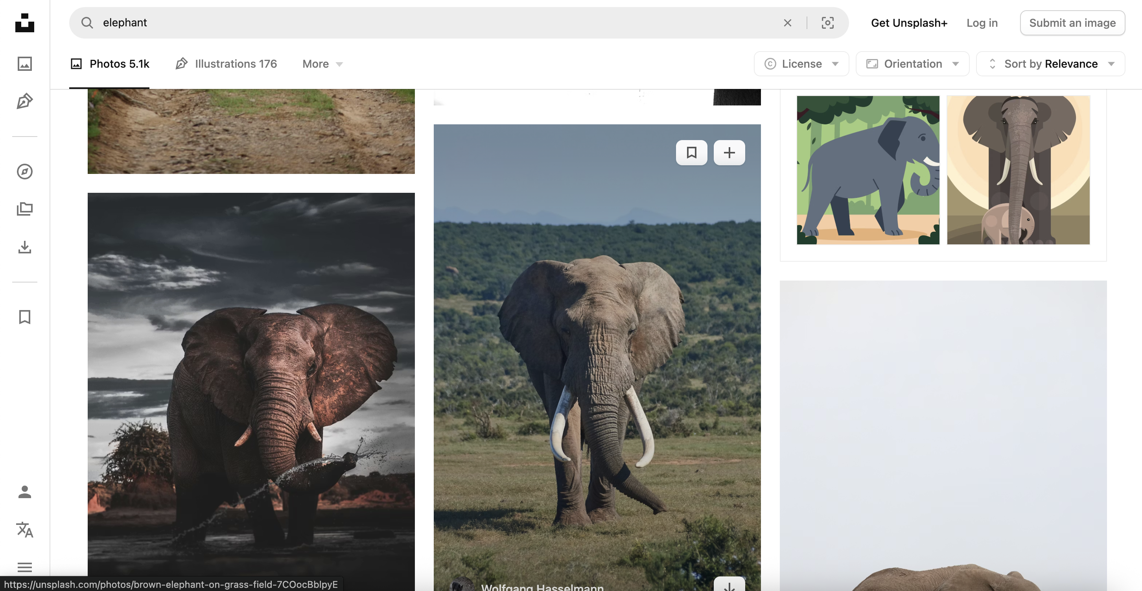
Task: Open the Orientation filter dropdown
Action: pyautogui.click(x=912, y=64)
